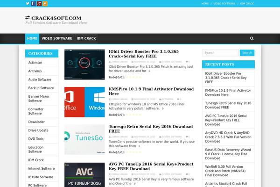Screen dimensions: 280x187
Task: Click ACTIVATOR tag under KMSPico post
Action: click(x=168, y=99)
